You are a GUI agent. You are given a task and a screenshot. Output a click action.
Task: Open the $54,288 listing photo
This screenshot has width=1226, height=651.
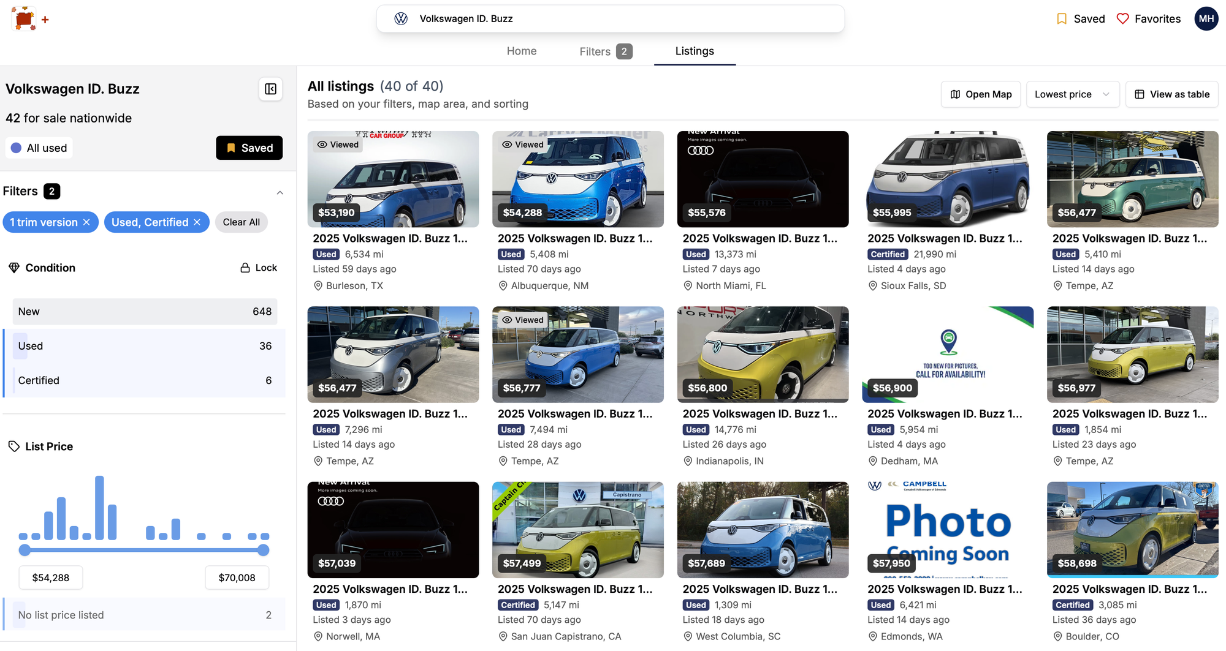578,179
